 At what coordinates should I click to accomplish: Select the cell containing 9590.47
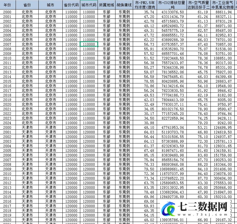pos(223,109)
